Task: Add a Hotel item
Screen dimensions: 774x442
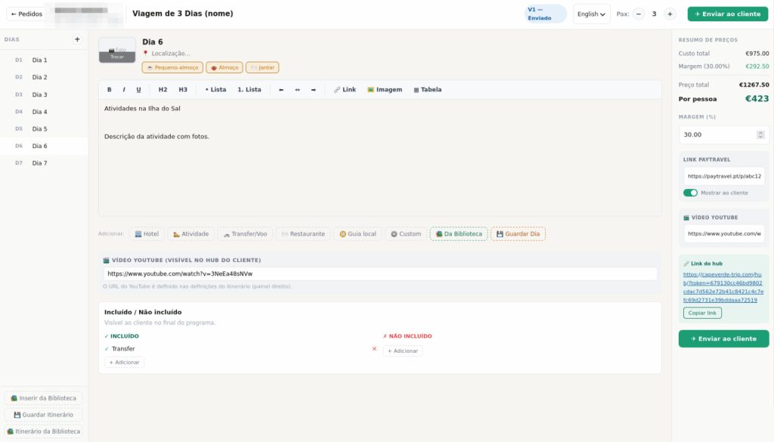Action: click(147, 233)
